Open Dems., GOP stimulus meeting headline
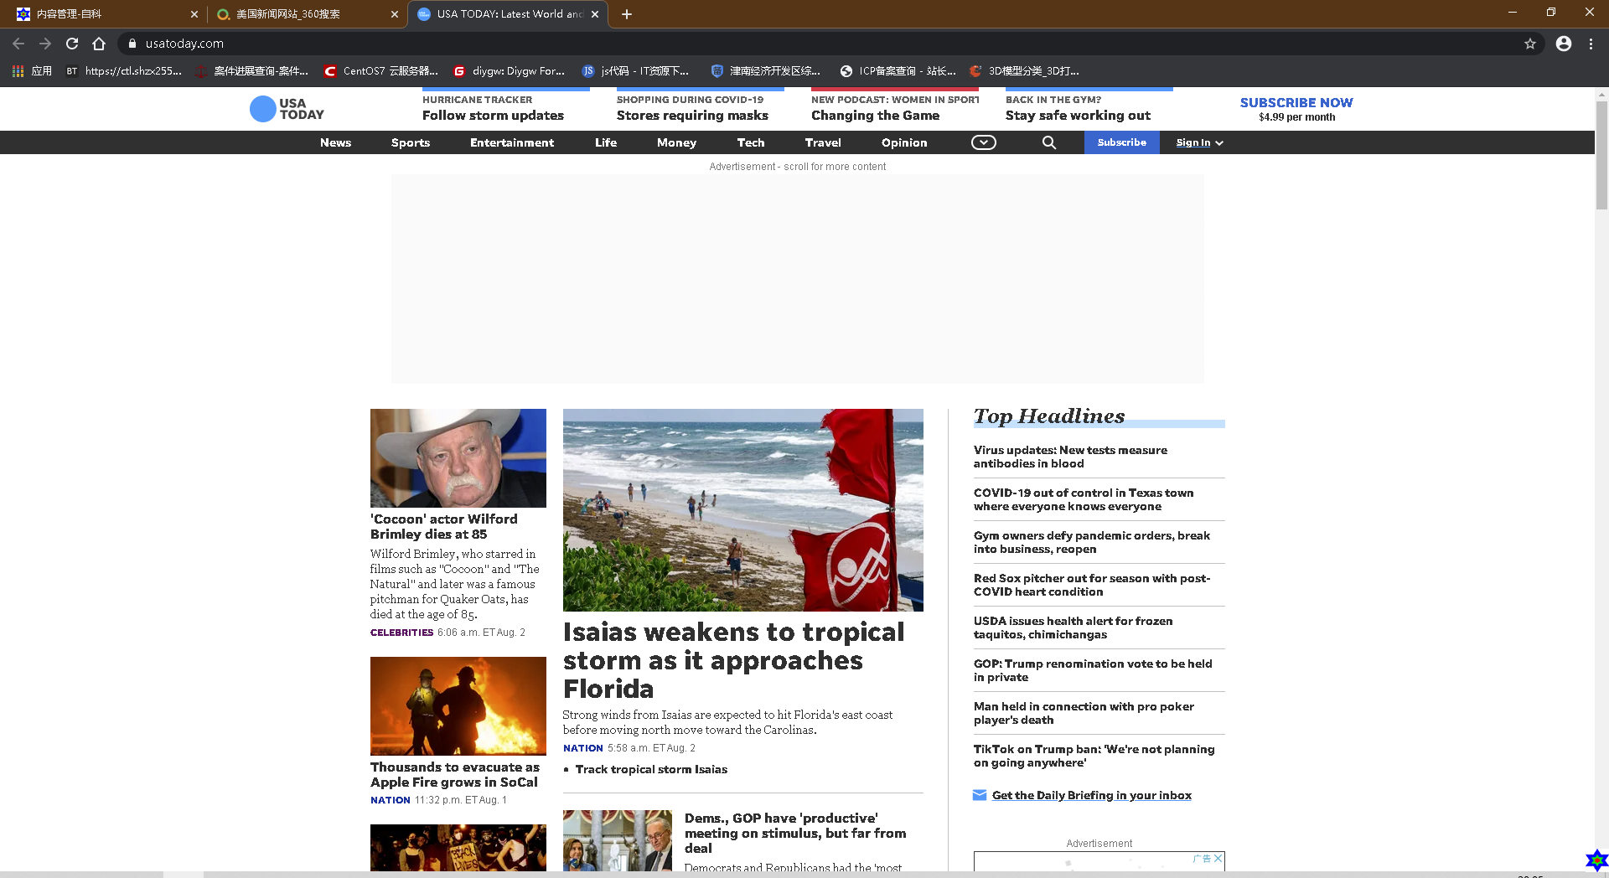Viewport: 1609px width, 878px height. point(795,833)
